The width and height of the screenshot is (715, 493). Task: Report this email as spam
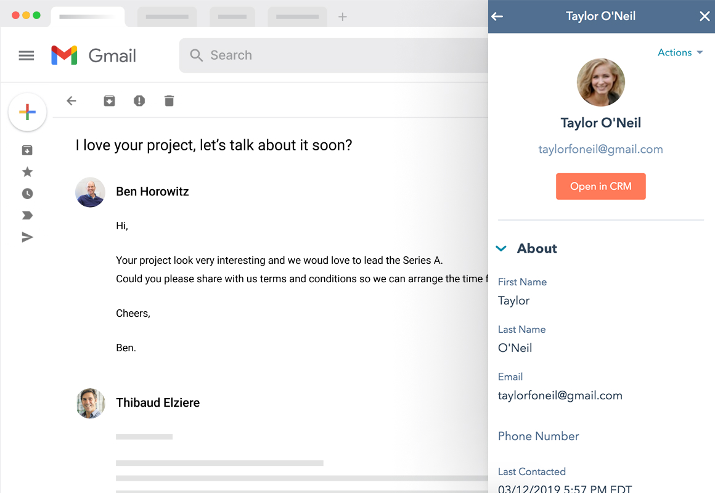click(x=139, y=100)
